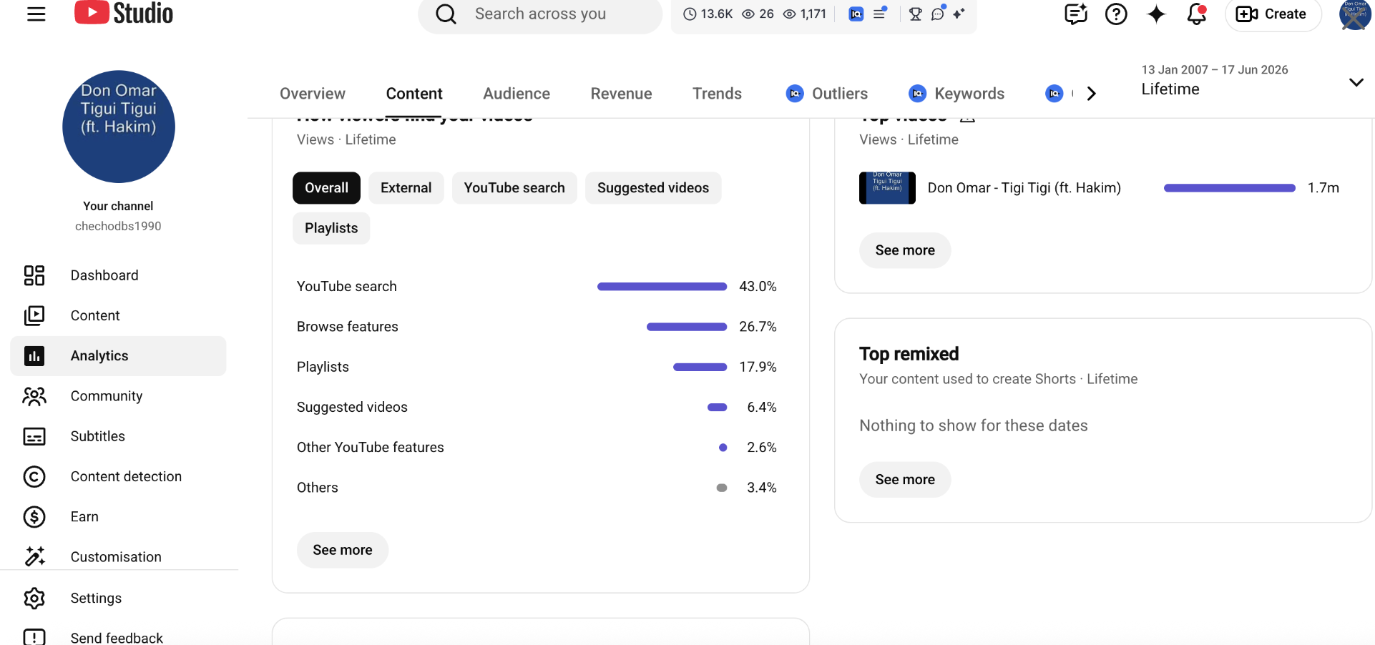Viewport: 1375px width, 645px height.
Task: Click the search across your channel field
Action: point(540,14)
